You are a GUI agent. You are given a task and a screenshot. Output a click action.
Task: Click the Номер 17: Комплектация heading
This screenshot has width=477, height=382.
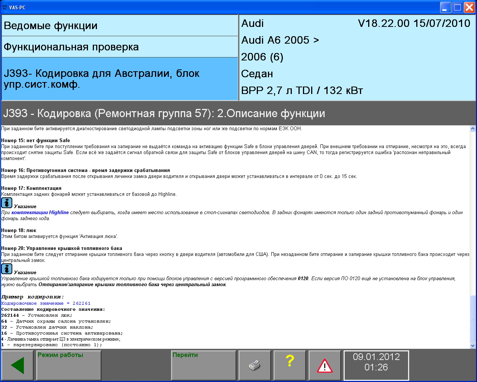(31, 188)
